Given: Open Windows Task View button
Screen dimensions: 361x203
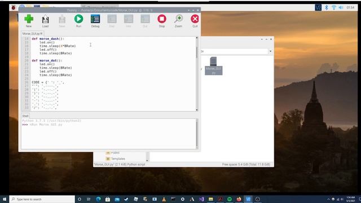Looking at the screenshot, I should [89, 199].
